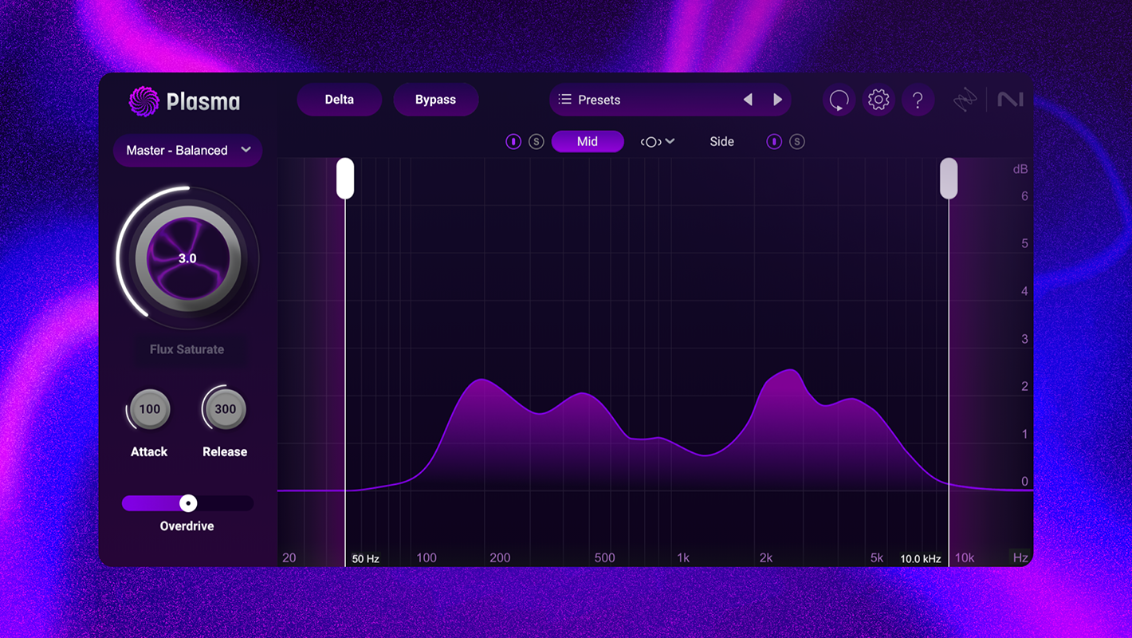1132x638 pixels.
Task: Expand the channel mode selector between Mid and Side
Action: point(658,142)
